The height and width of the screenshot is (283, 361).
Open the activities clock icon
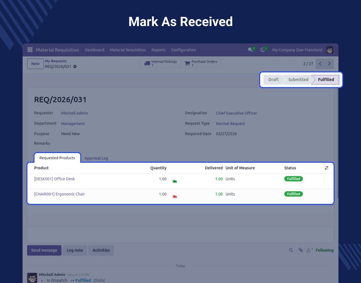(x=263, y=50)
